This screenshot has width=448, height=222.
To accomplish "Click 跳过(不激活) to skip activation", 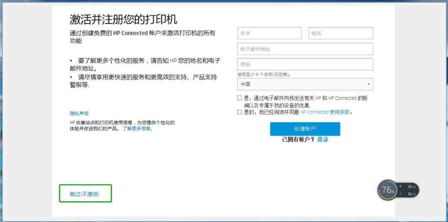I will (85, 194).
